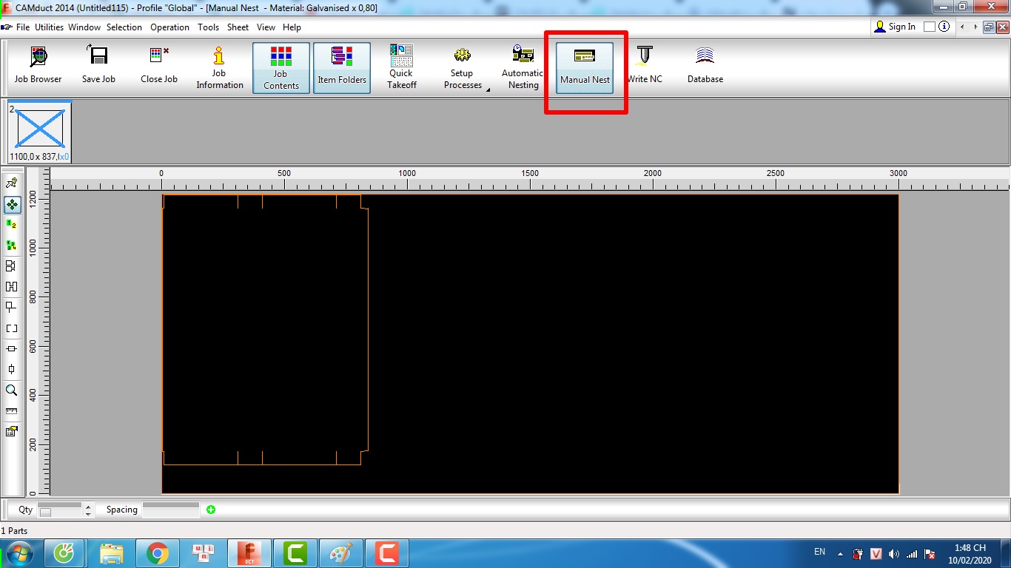The width and height of the screenshot is (1011, 568).
Task: Show hidden system tray icons
Action: (x=840, y=553)
